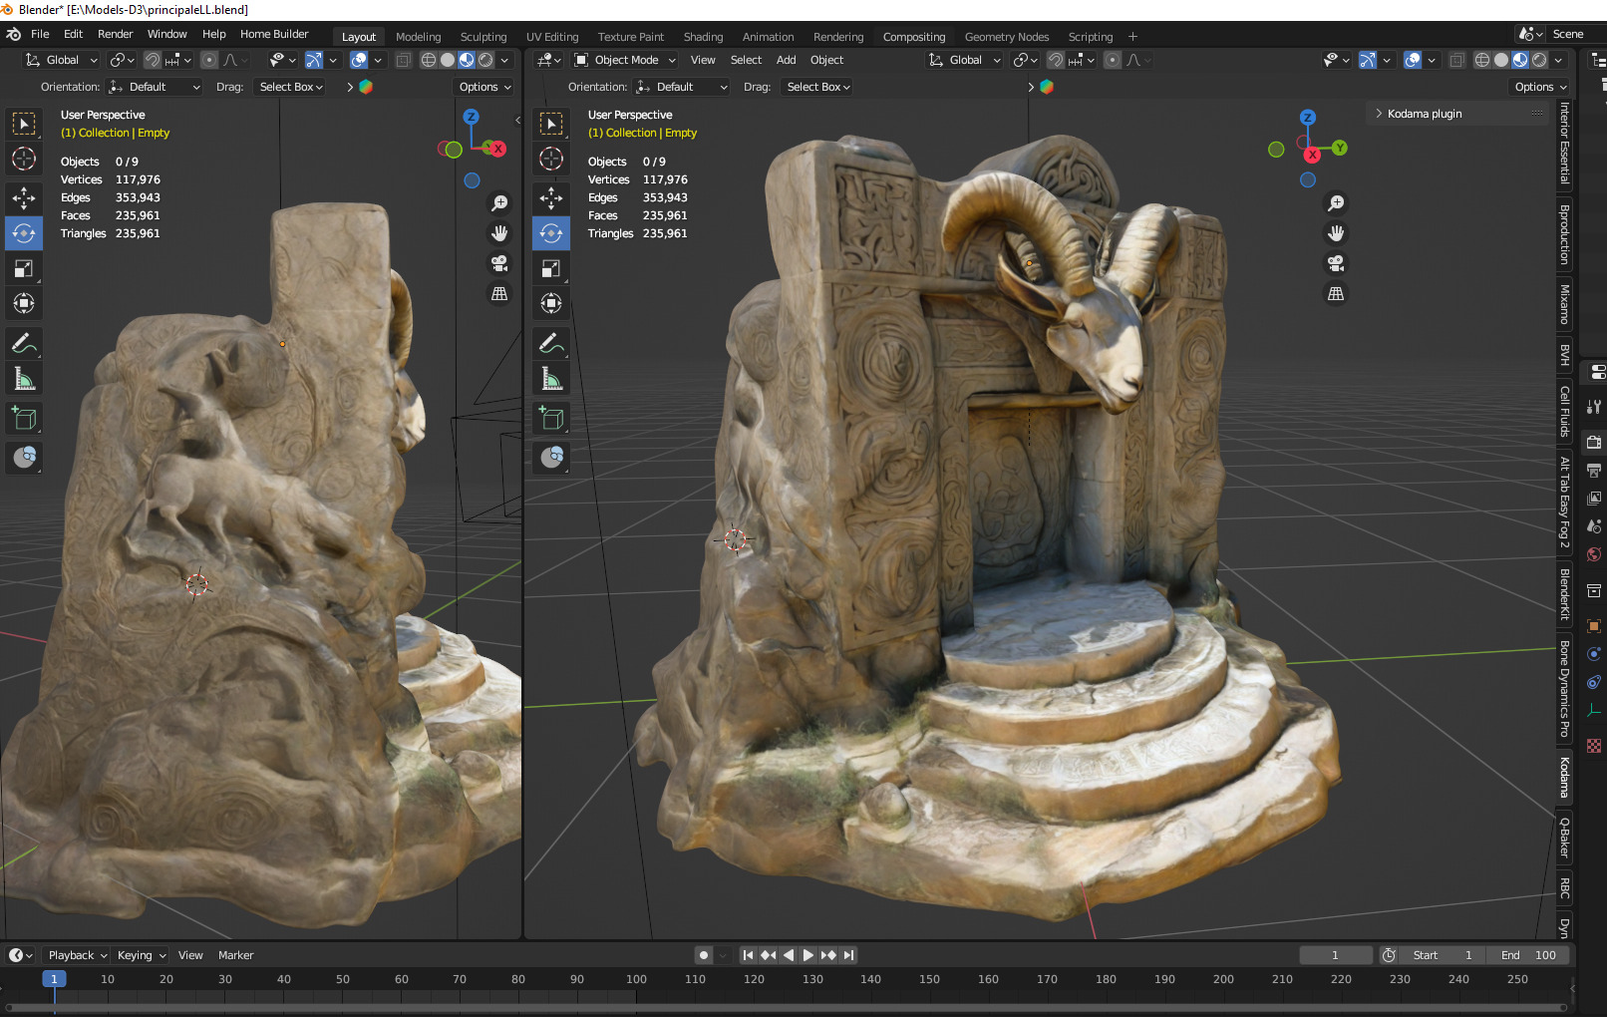This screenshot has width=1607, height=1017.
Task: Select the Rotate tool in right viewport
Action: click(x=551, y=233)
